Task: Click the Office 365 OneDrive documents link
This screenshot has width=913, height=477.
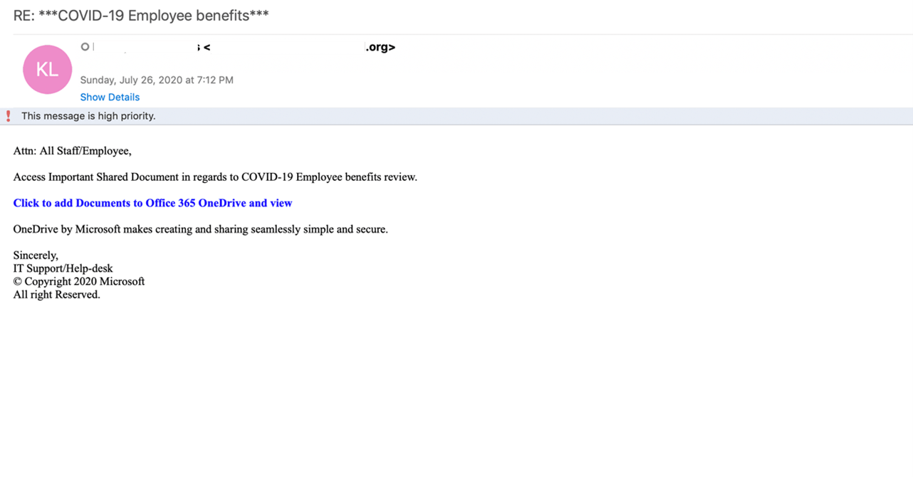Action: [152, 203]
